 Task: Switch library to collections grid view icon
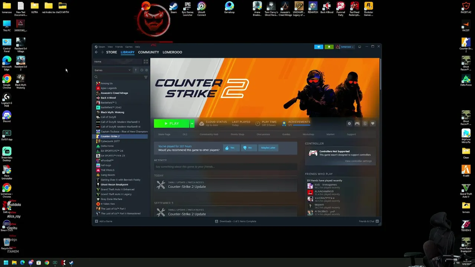click(x=146, y=62)
